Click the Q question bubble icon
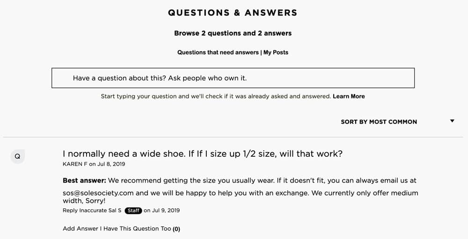468x239 pixels. (18, 156)
